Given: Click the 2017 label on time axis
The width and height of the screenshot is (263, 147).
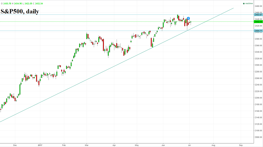Looking at the screenshot, I should 40,145.
